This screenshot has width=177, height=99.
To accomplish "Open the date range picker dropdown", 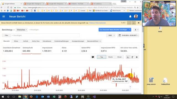I will (x=128, y=35).
